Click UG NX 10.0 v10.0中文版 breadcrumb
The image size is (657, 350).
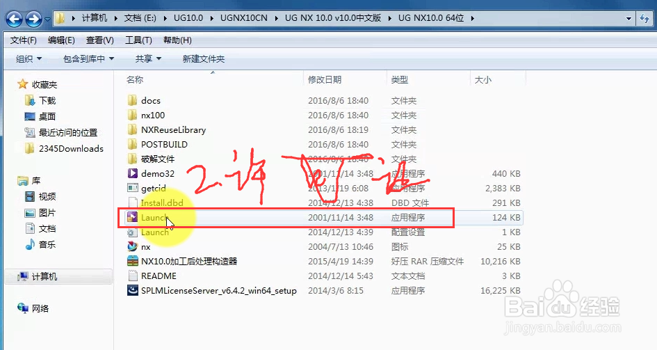(333, 18)
